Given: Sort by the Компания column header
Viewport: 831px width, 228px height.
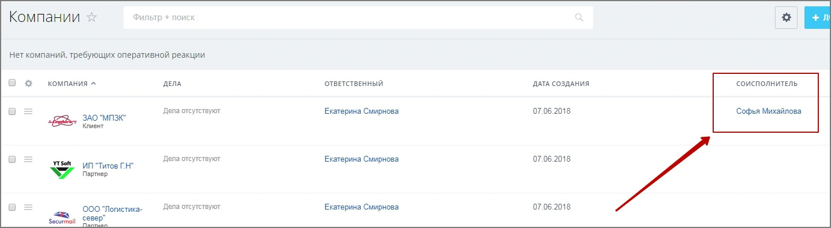Looking at the screenshot, I should [72, 84].
